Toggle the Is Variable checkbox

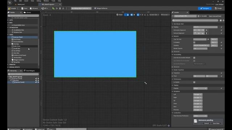coord(198,16)
